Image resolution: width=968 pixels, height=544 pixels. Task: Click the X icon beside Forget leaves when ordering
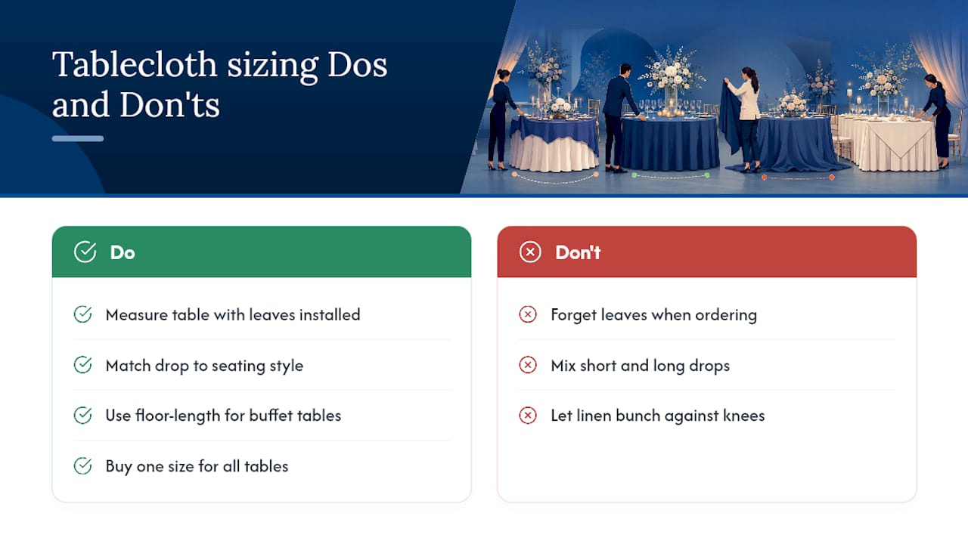pos(528,314)
